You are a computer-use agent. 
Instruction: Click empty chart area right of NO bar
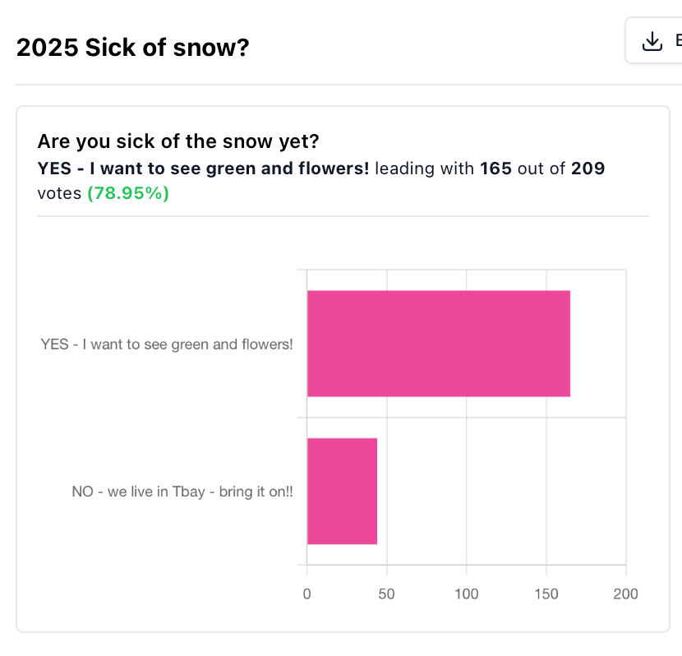(500, 491)
